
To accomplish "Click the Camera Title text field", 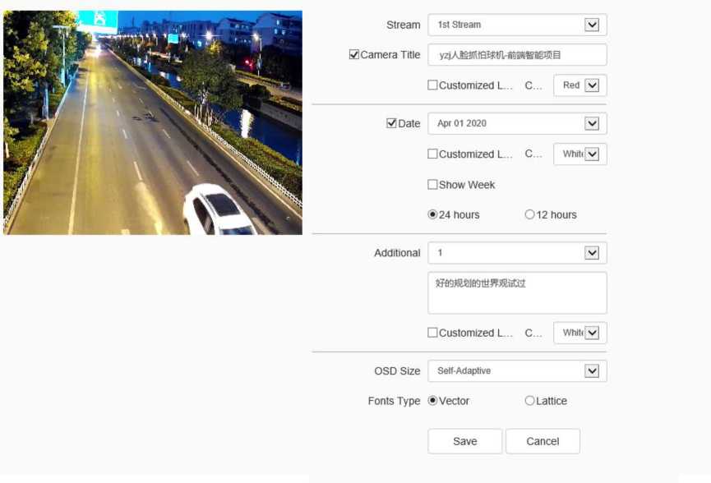I will pos(517,55).
